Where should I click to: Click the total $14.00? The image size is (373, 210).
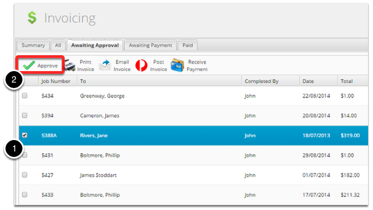349,116
